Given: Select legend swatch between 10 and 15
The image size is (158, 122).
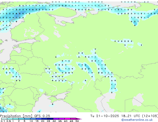Looking at the screenshot, I should tap(33, 119).
